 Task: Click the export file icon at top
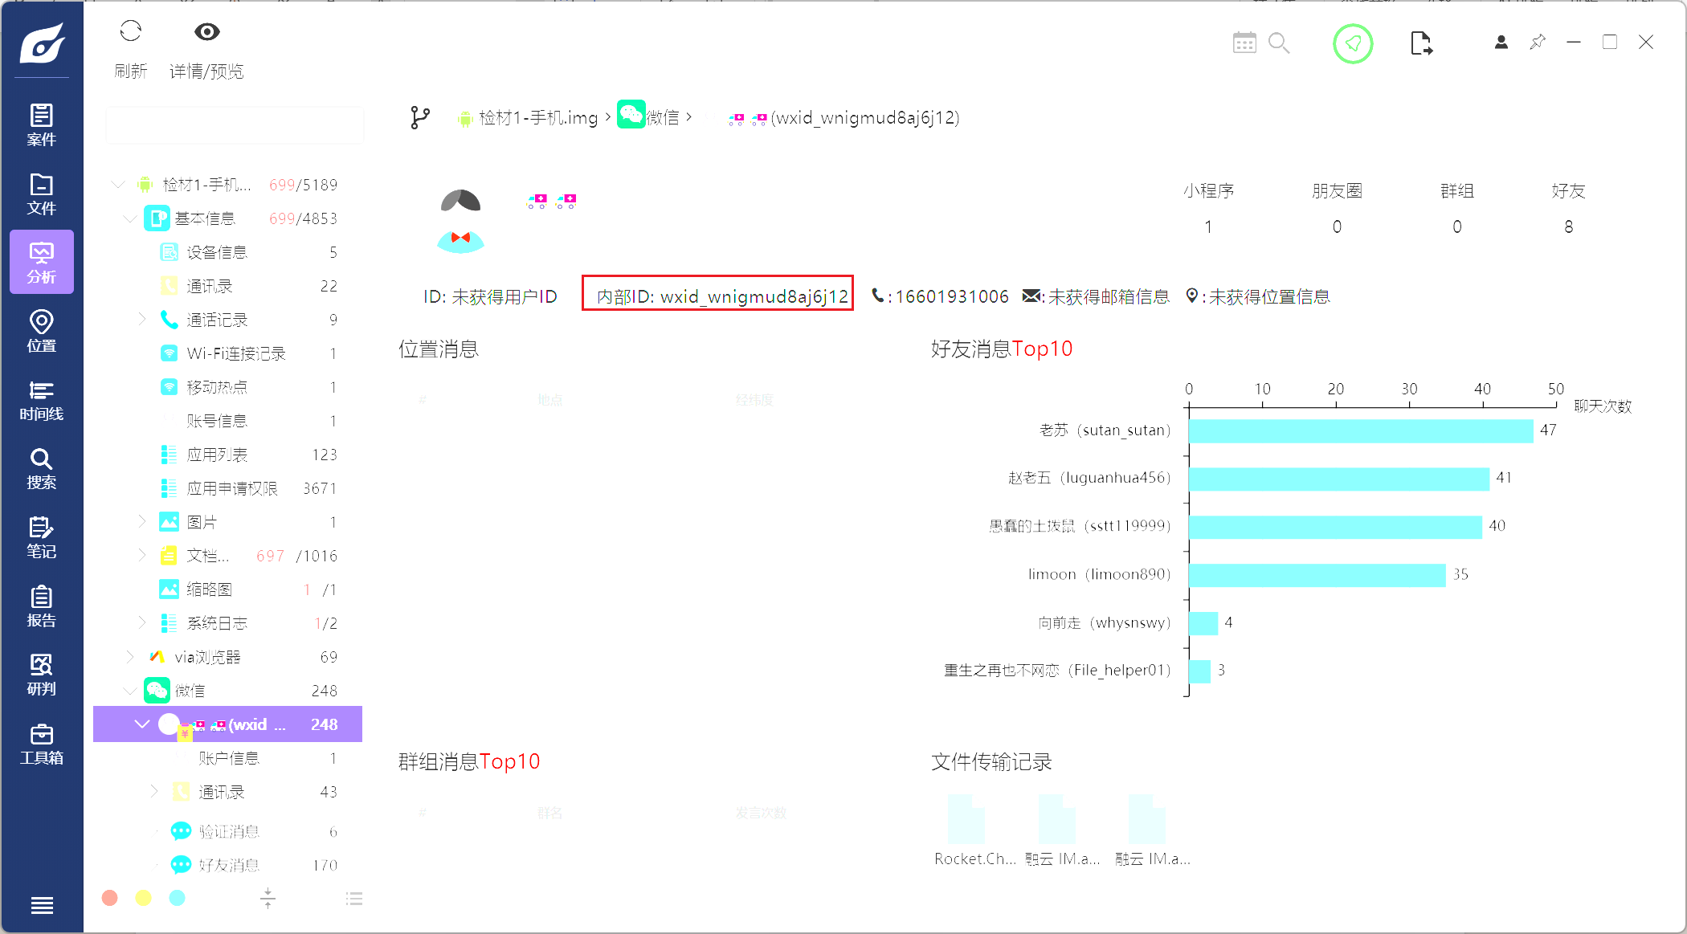1420,43
